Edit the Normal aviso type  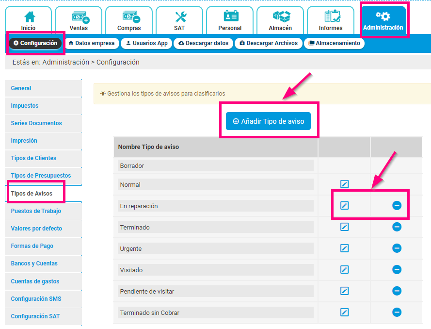click(x=344, y=184)
